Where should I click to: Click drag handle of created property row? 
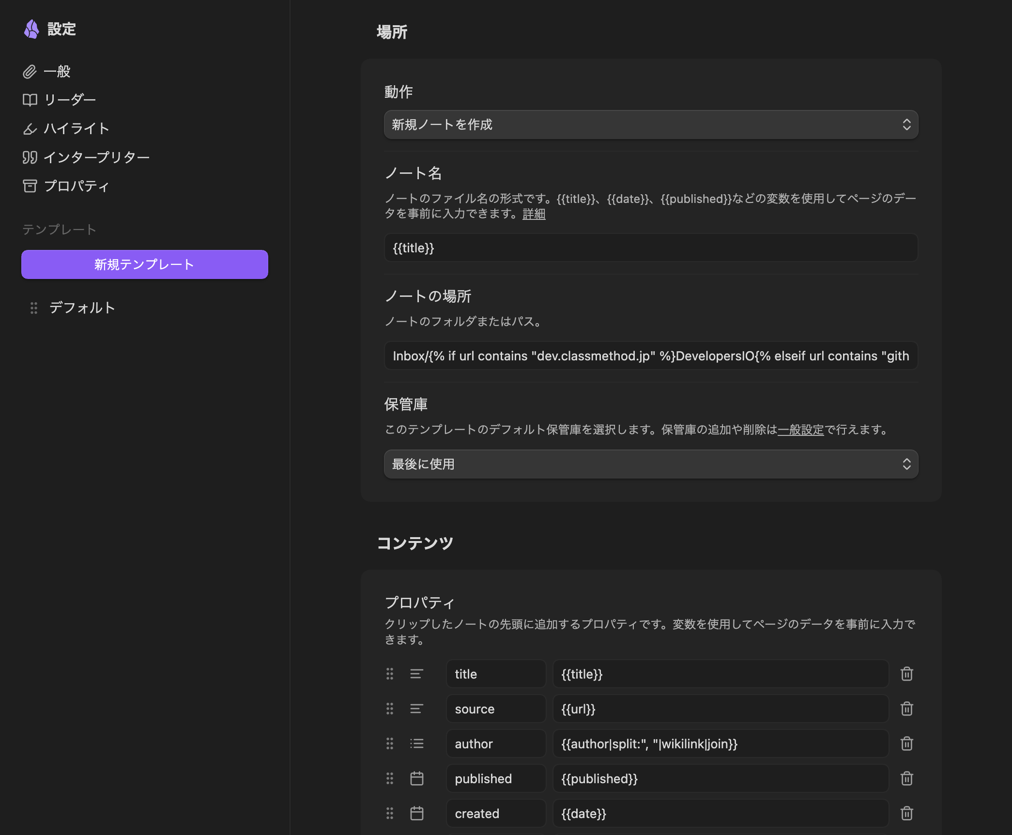point(390,813)
